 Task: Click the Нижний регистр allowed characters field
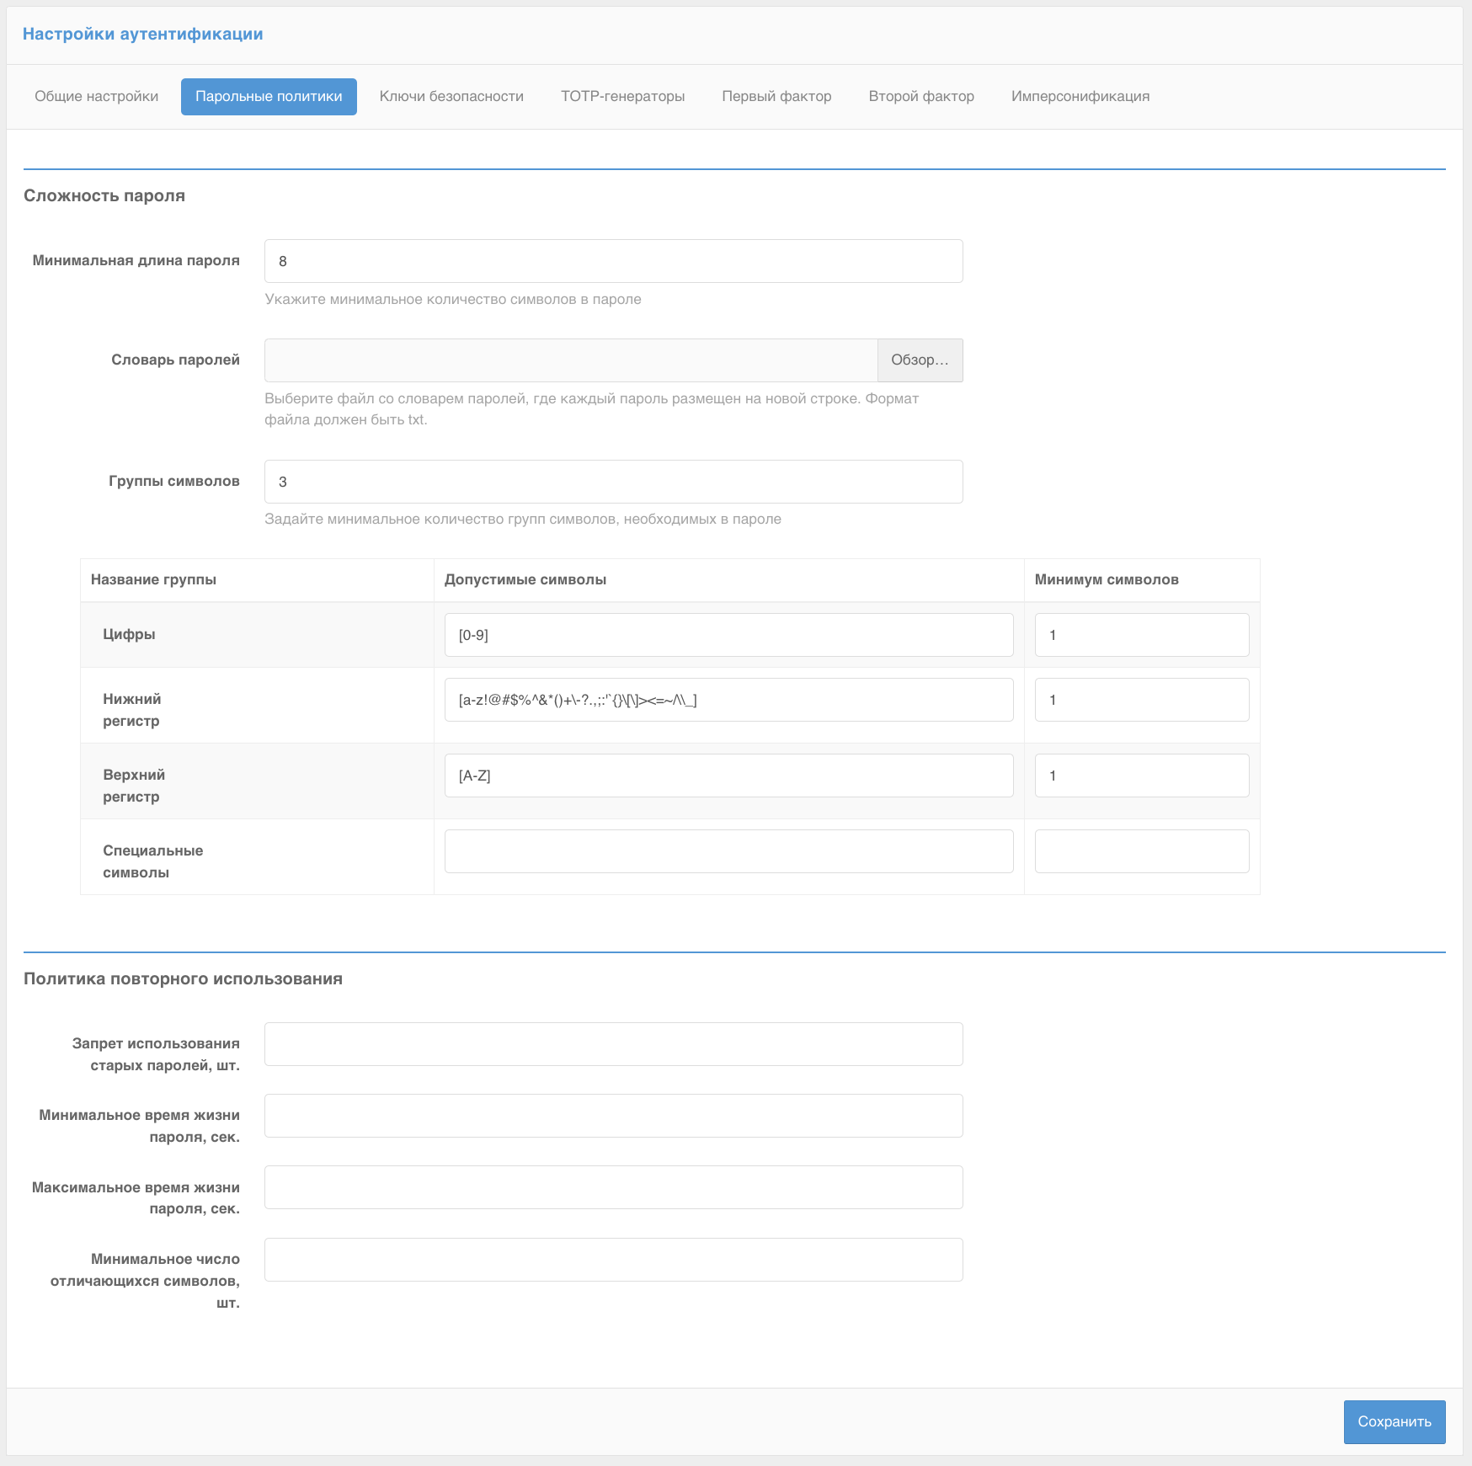point(729,699)
